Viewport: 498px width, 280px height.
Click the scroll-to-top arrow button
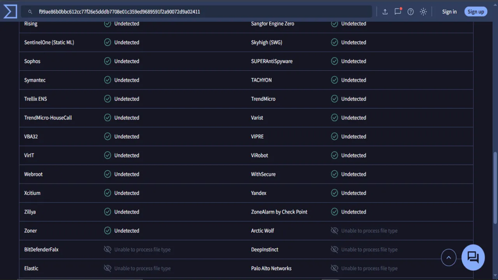click(449, 257)
